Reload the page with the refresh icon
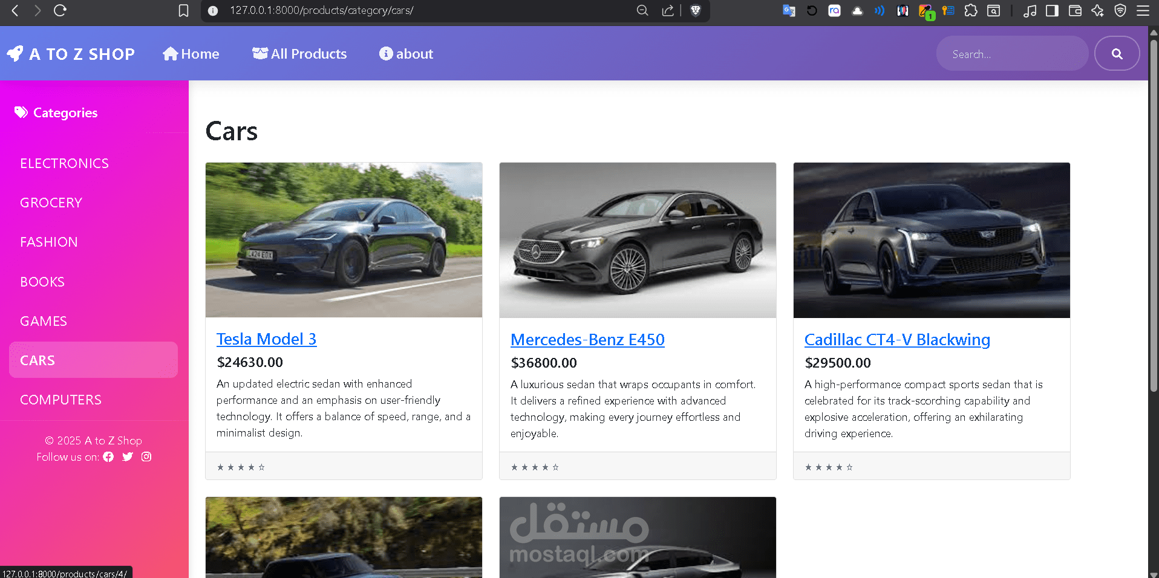This screenshot has height=578, width=1159. click(60, 10)
